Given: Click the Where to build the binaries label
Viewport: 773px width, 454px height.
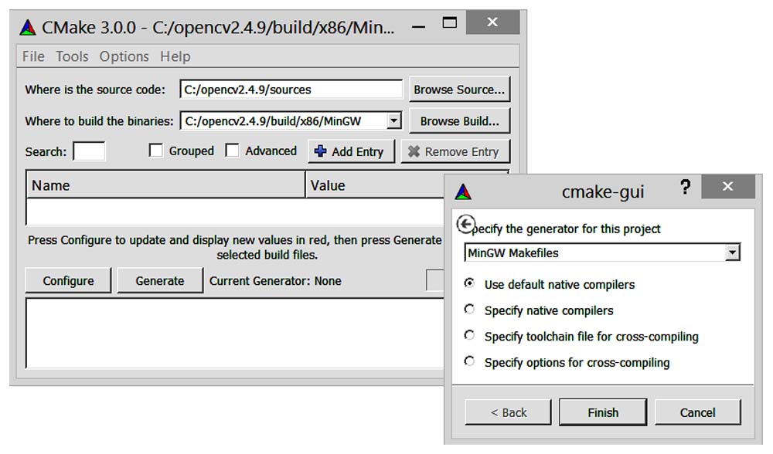Looking at the screenshot, I should pyautogui.click(x=99, y=121).
